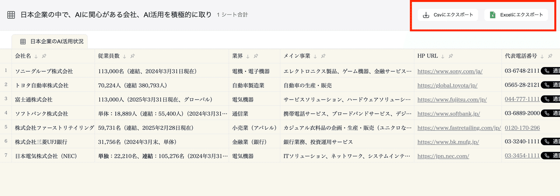The image size is (560, 196).
Task: Pin the 業界 column
Action: (x=255, y=56)
